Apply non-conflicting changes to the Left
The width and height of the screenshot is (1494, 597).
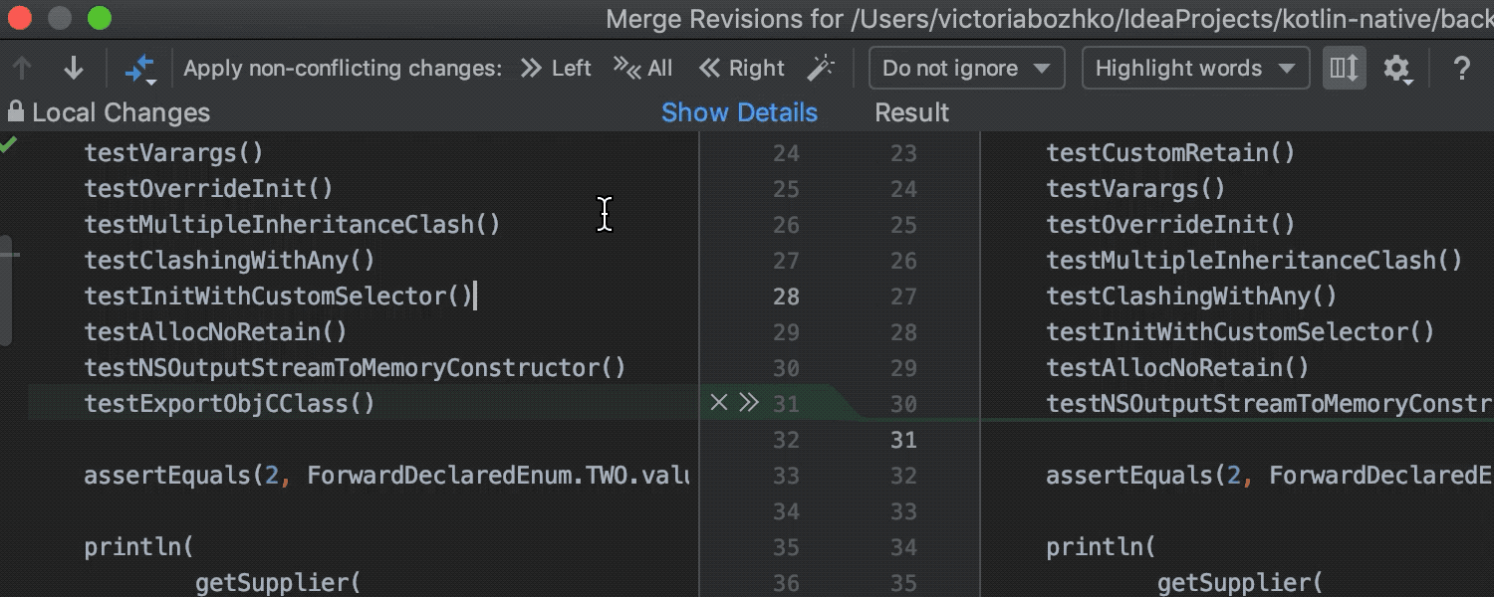coord(554,68)
